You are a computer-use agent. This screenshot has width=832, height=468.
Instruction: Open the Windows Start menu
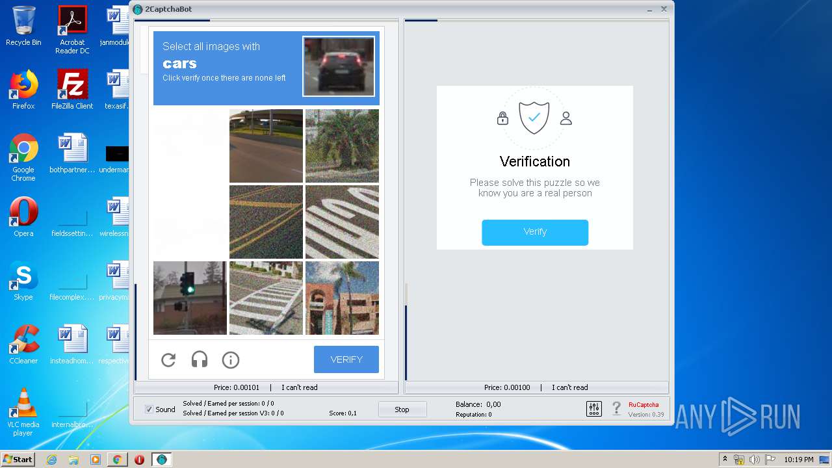point(18,460)
